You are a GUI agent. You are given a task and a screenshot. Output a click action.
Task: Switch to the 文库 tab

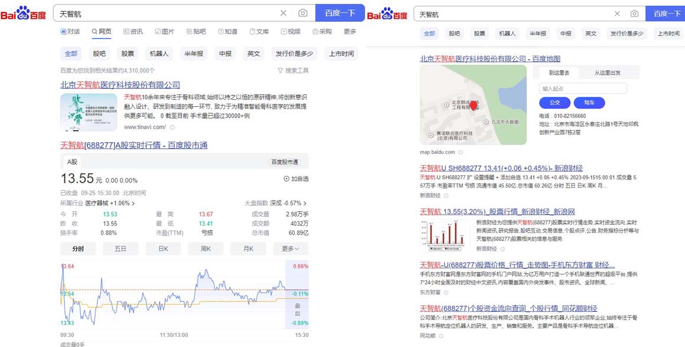[x=259, y=31]
